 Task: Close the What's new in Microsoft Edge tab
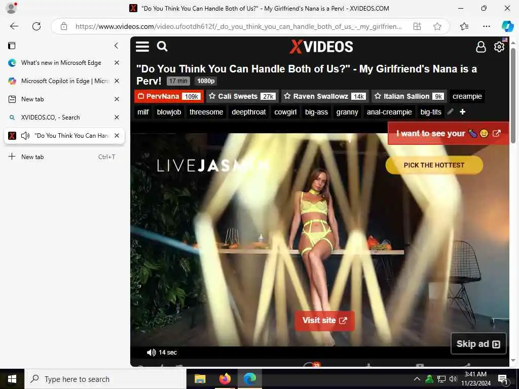pyautogui.click(x=117, y=62)
